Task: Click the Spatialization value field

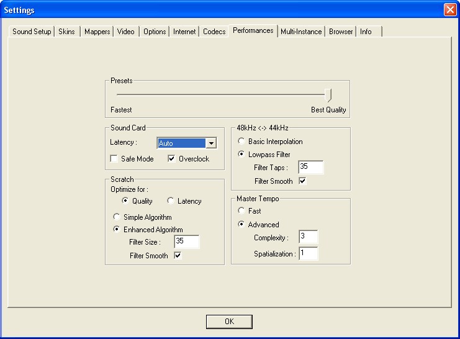Action: click(308, 253)
